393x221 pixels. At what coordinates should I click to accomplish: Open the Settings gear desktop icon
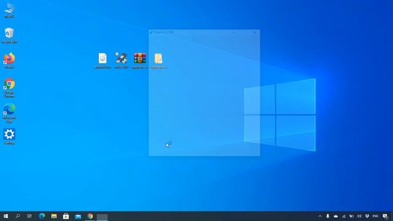[x=9, y=136]
